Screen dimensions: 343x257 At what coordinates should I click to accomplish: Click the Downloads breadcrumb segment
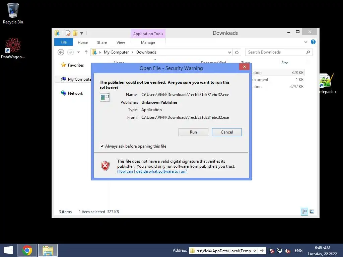tap(146, 52)
